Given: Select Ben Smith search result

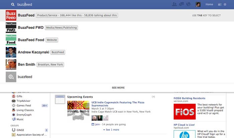Looking at the screenshot, I should [x=117, y=64].
